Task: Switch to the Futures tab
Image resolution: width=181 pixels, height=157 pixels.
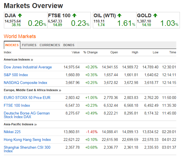Action: coord(29,45)
